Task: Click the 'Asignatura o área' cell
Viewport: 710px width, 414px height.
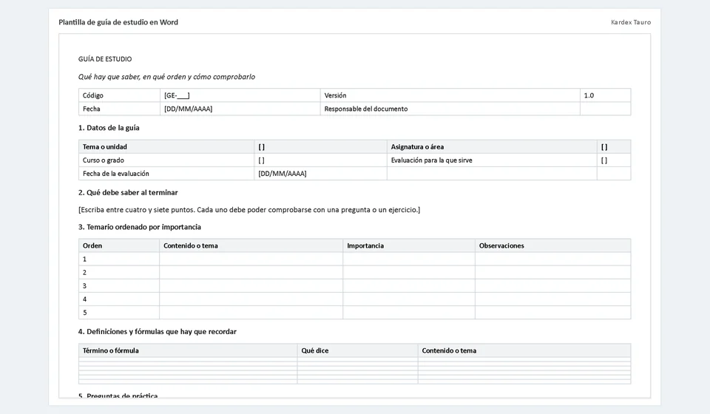Action: pyautogui.click(x=492, y=146)
